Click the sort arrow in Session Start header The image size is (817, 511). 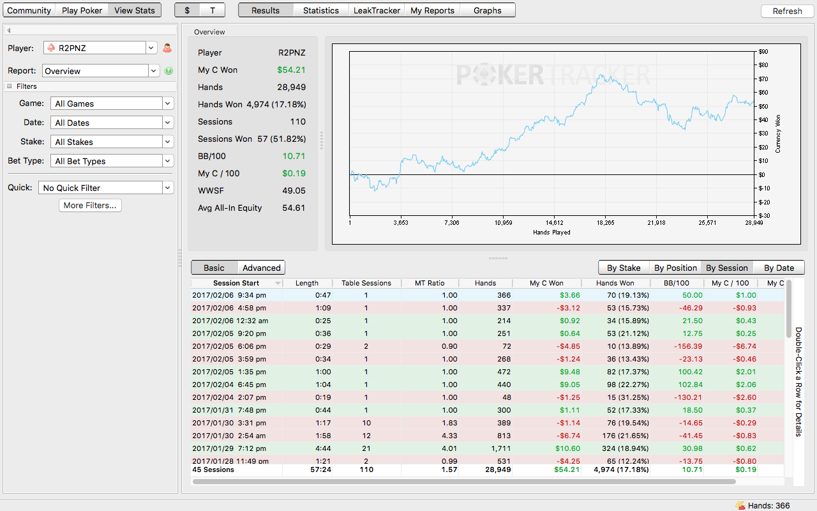(x=278, y=283)
